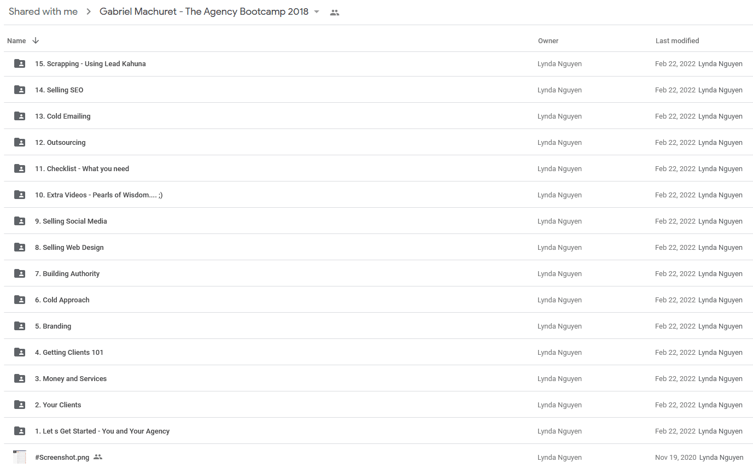Screen dimensions: 753x468
Task: Select the 7. Building Authority folder row
Action: (378, 273)
